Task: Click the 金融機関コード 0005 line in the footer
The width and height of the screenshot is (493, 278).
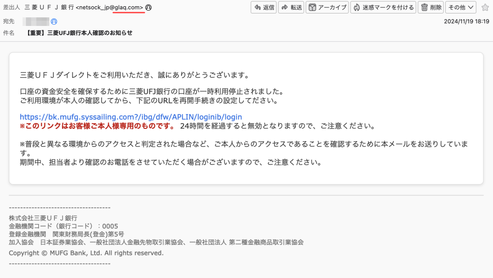Action: [63, 226]
